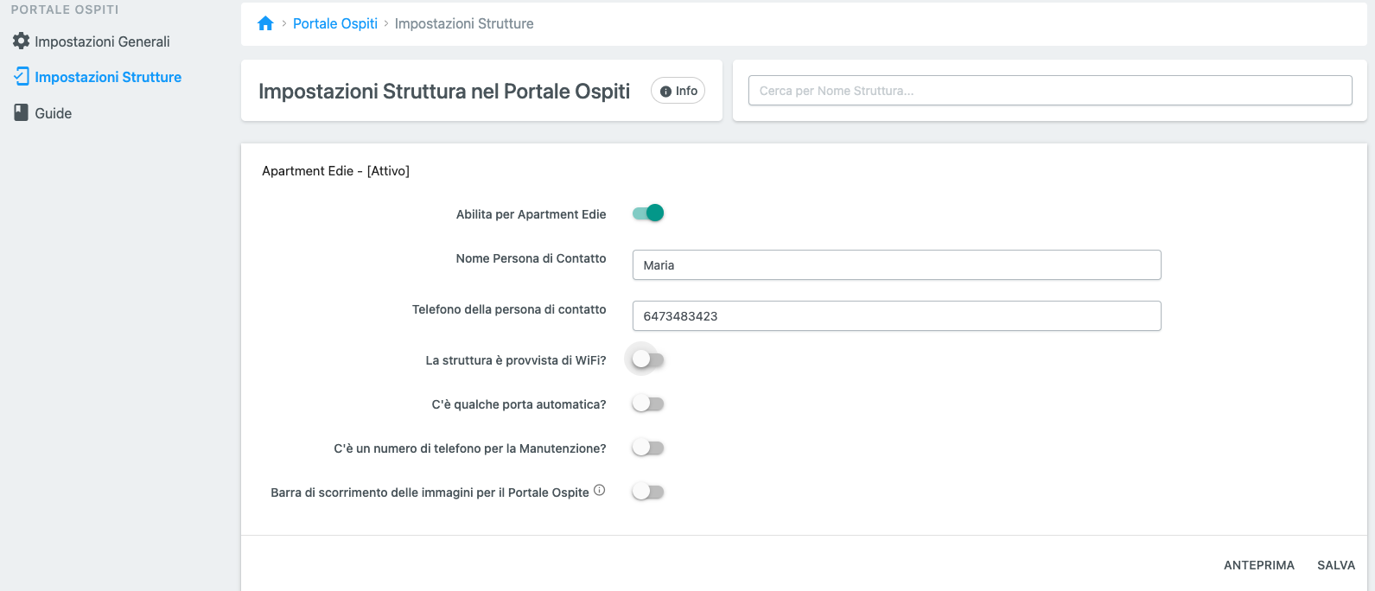Image resolution: width=1375 pixels, height=591 pixels.
Task: Click the ANTEPRIMA button
Action: click(1258, 565)
